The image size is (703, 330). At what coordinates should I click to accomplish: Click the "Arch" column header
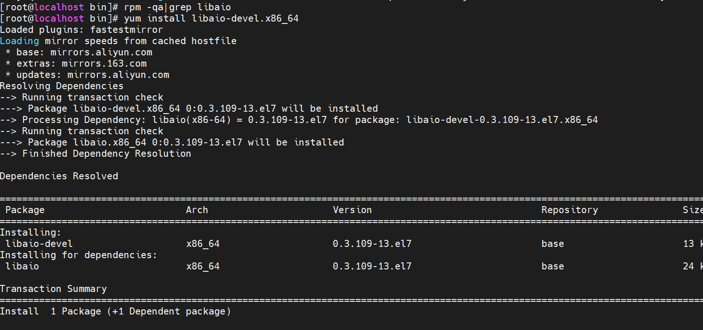[x=197, y=210]
